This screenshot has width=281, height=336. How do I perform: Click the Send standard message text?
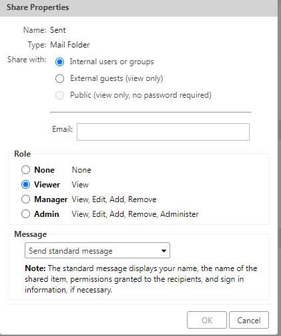[71, 251]
